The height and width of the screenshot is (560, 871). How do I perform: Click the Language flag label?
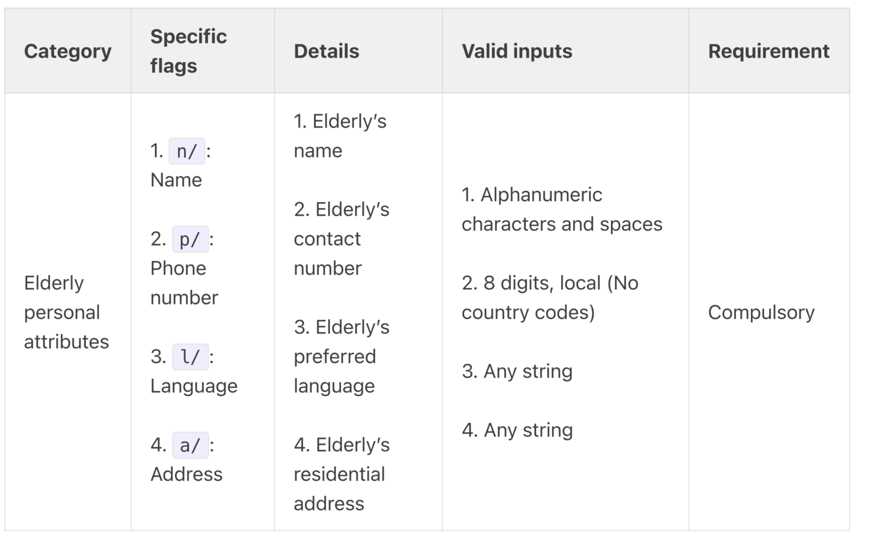click(194, 386)
